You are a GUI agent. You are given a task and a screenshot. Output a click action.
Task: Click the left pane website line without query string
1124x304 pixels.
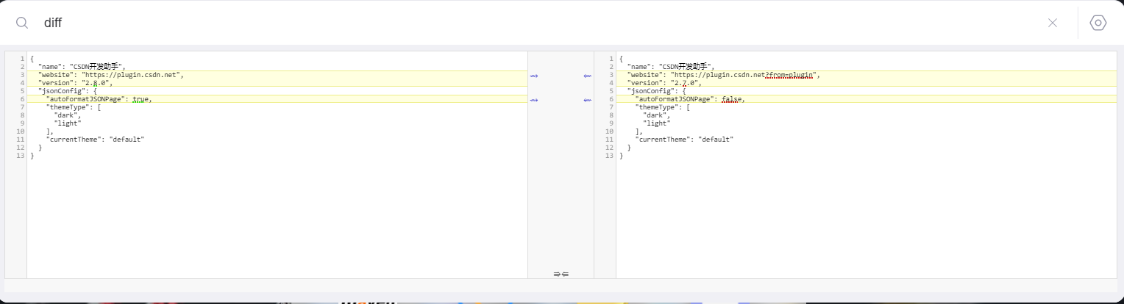click(x=110, y=75)
